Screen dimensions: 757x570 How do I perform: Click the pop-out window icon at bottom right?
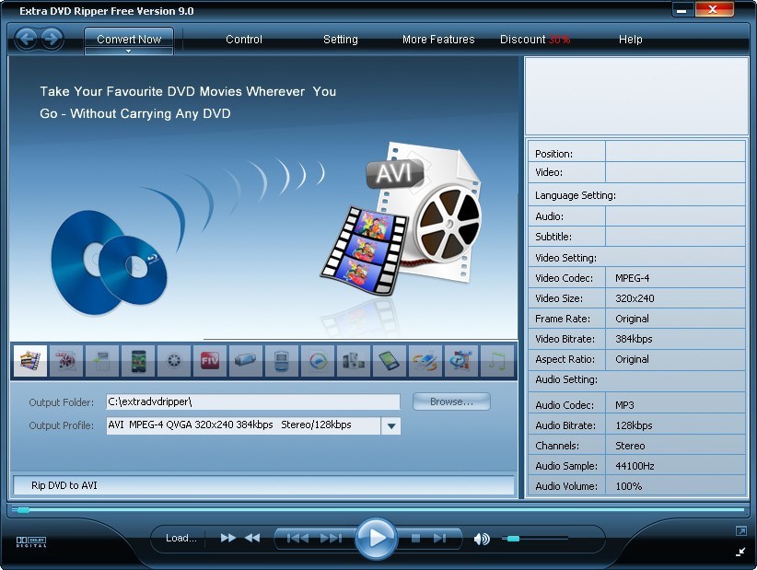click(740, 531)
